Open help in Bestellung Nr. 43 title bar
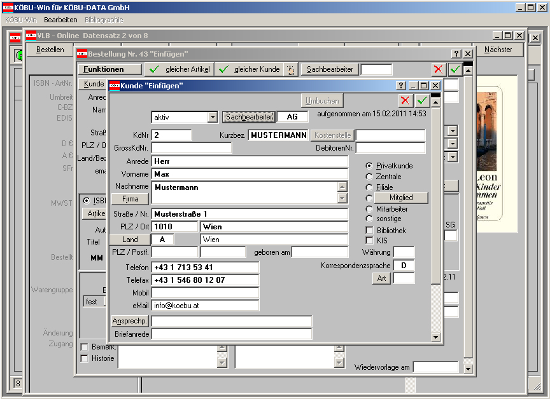 click(x=456, y=53)
